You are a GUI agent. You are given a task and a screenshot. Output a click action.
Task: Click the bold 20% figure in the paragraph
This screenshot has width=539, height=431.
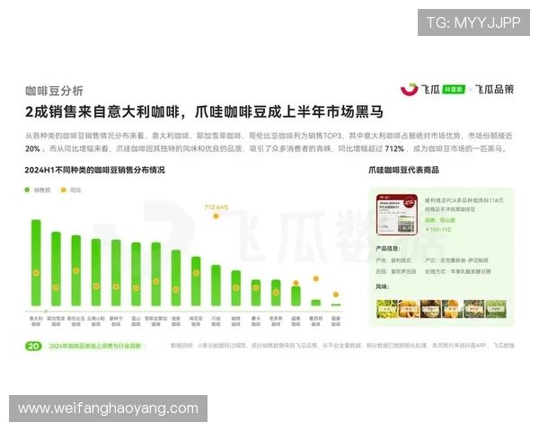click(x=32, y=149)
